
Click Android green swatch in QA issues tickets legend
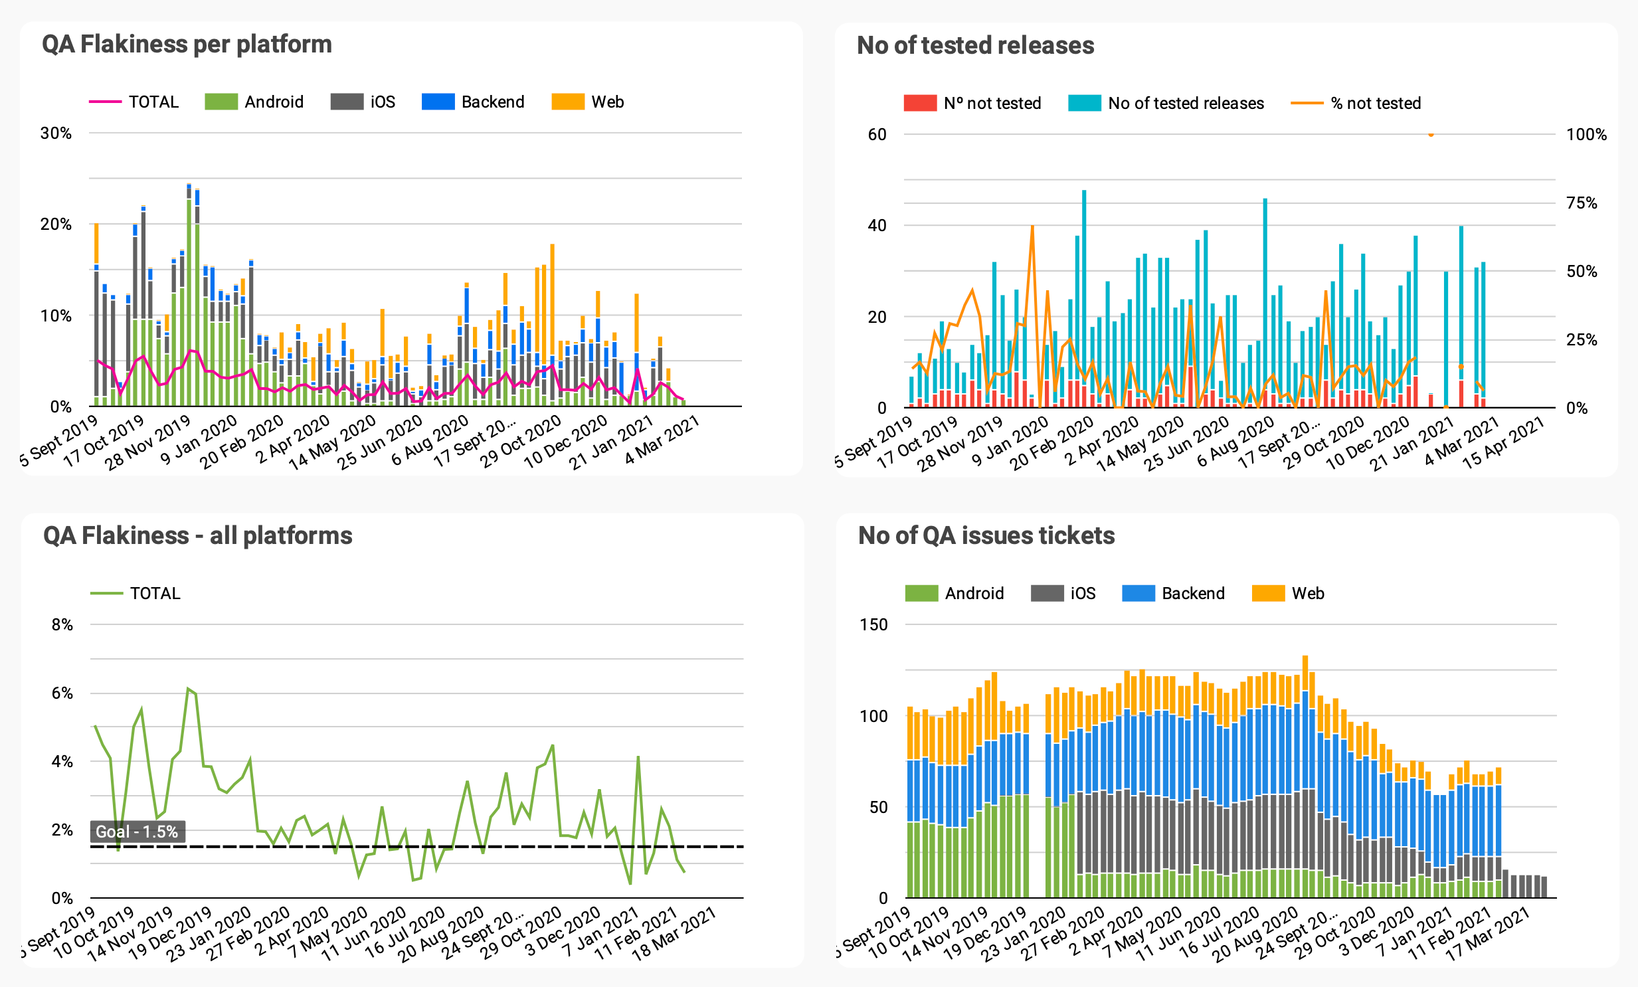(x=921, y=593)
